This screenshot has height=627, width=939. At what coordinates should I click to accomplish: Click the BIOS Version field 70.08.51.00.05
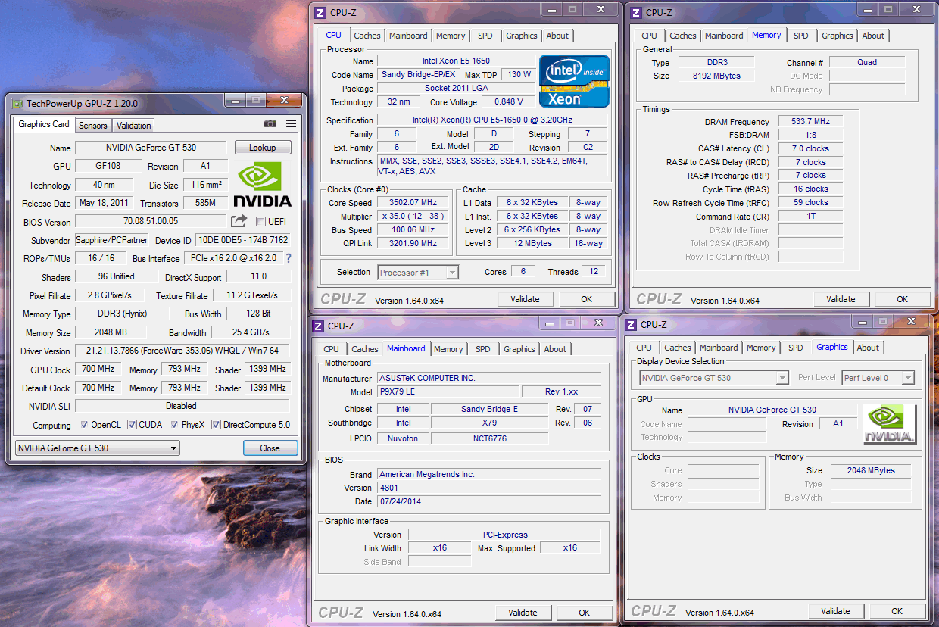coord(151,221)
